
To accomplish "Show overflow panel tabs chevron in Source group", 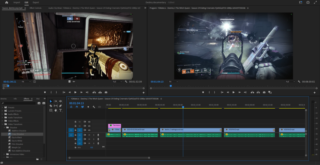I will (x=145, y=8).
